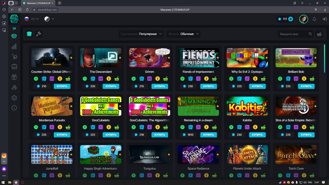Add The Descendant to basket
The height and width of the screenshot is (185, 329).
pos(117,79)
